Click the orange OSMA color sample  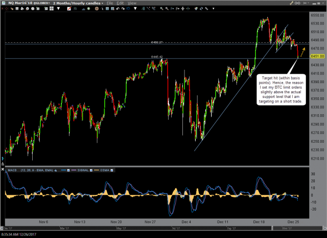click(x=97, y=170)
